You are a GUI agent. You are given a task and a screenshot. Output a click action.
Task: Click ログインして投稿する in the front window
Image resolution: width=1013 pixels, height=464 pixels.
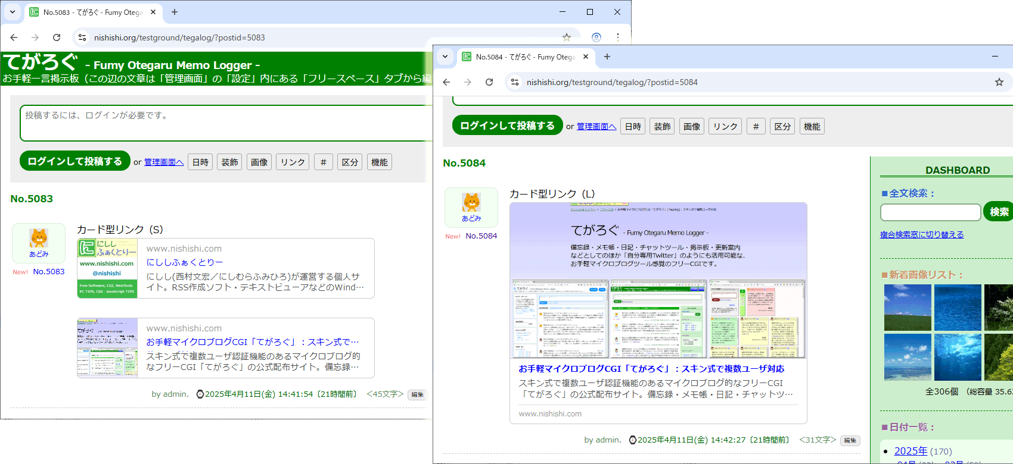(508, 126)
